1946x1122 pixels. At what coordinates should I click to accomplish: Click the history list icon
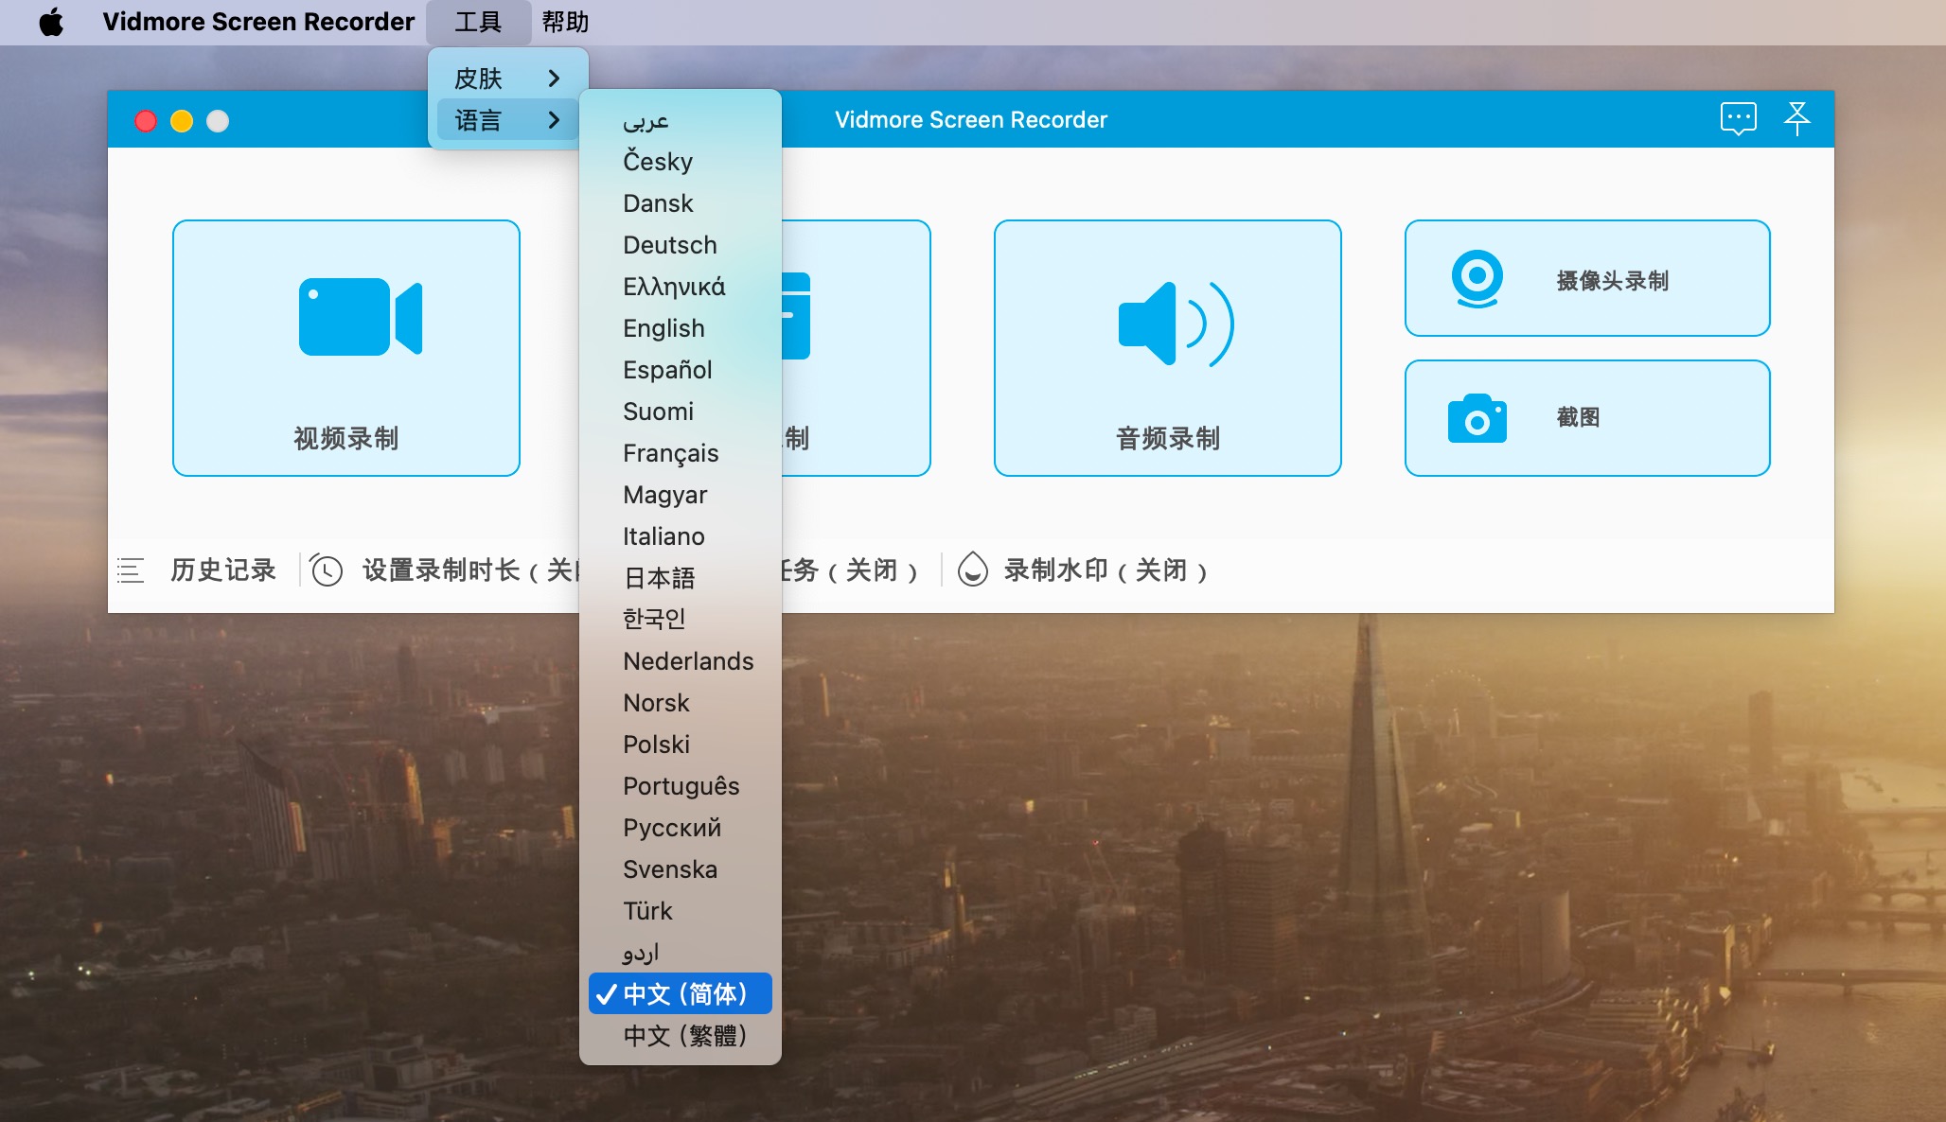click(131, 570)
